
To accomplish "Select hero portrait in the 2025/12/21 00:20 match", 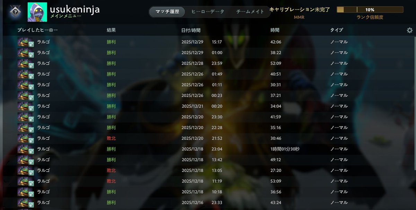I will pos(26,106).
